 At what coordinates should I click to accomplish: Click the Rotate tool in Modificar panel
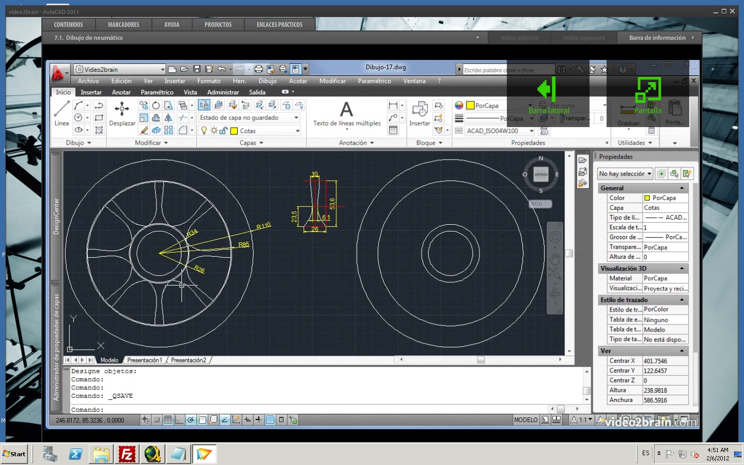click(x=156, y=105)
